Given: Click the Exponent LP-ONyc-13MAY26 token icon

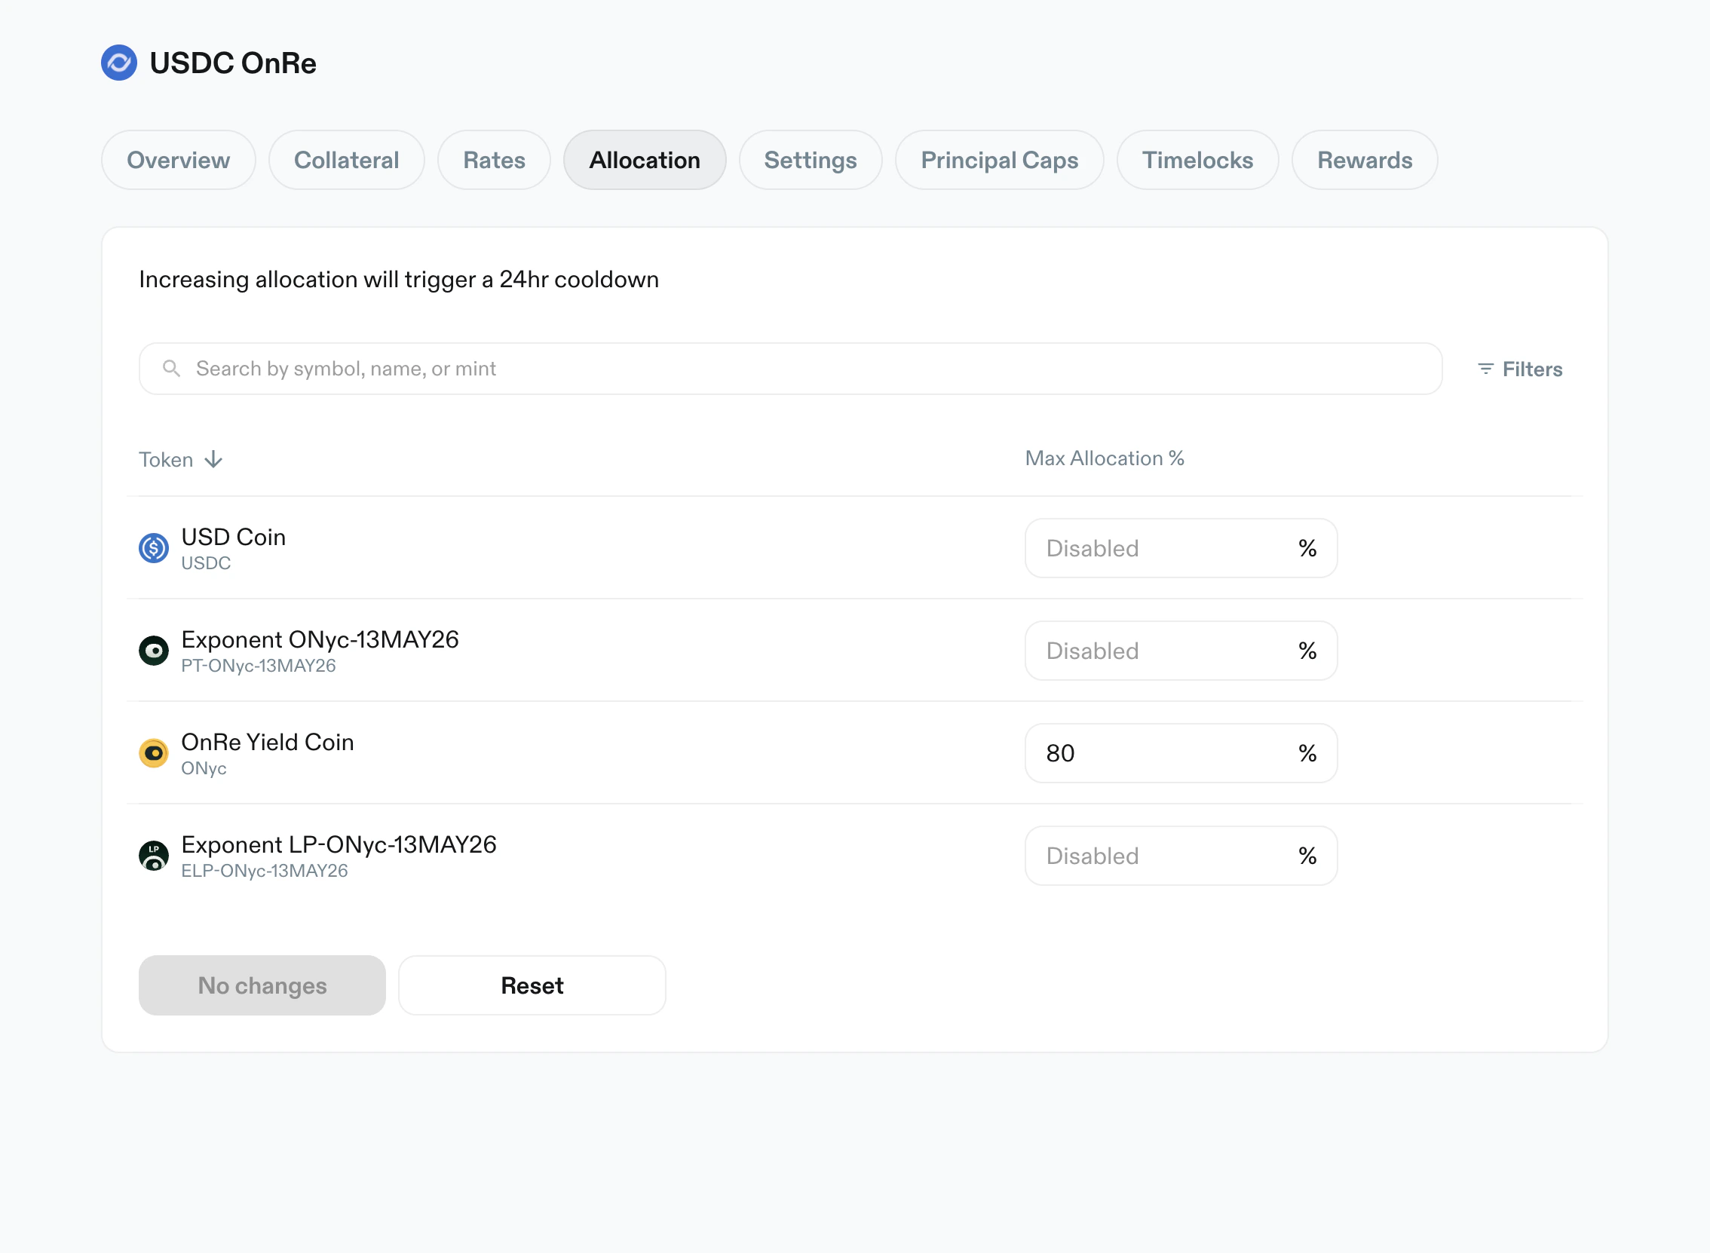Looking at the screenshot, I should coord(154,856).
